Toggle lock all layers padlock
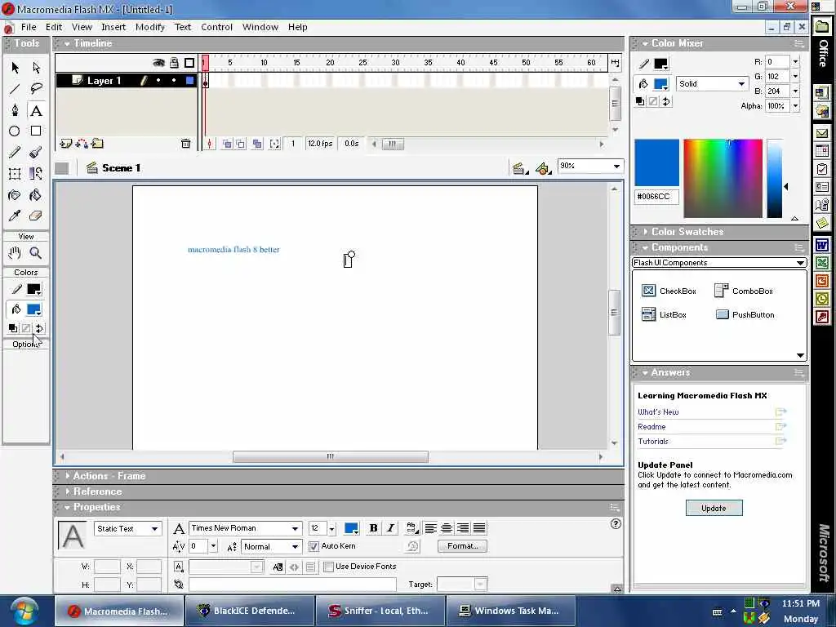 (x=174, y=63)
